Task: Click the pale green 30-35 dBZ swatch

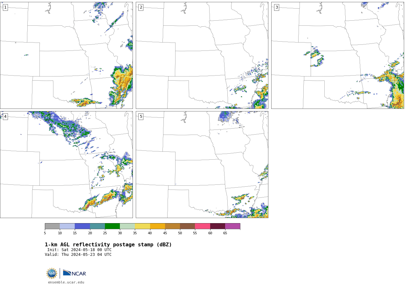Action: tap(127, 226)
